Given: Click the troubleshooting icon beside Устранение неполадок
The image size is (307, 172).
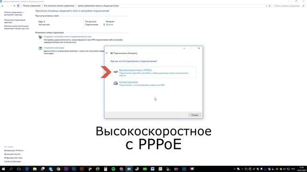Looking at the screenshot, I should coord(40,48).
